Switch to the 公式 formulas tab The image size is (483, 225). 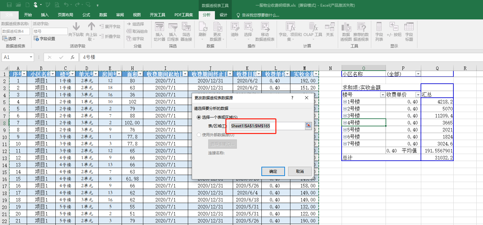86,15
